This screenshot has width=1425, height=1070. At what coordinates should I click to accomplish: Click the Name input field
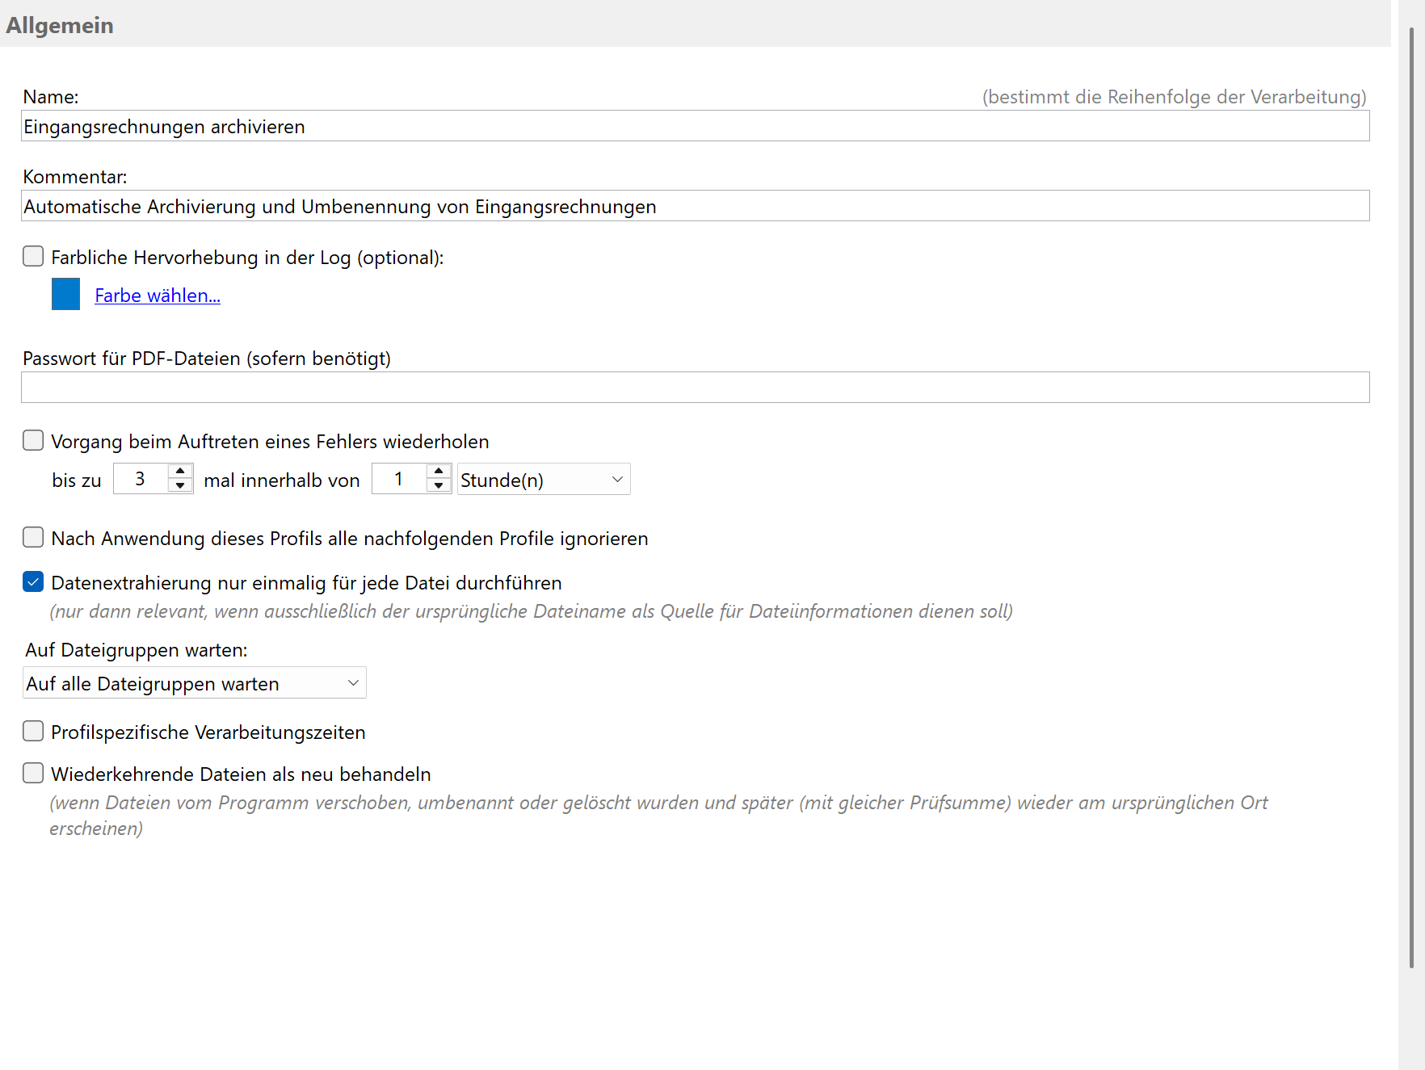coord(695,127)
